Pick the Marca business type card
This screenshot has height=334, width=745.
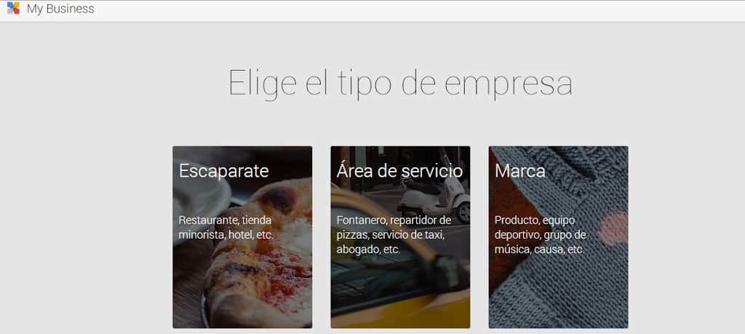[x=558, y=237]
